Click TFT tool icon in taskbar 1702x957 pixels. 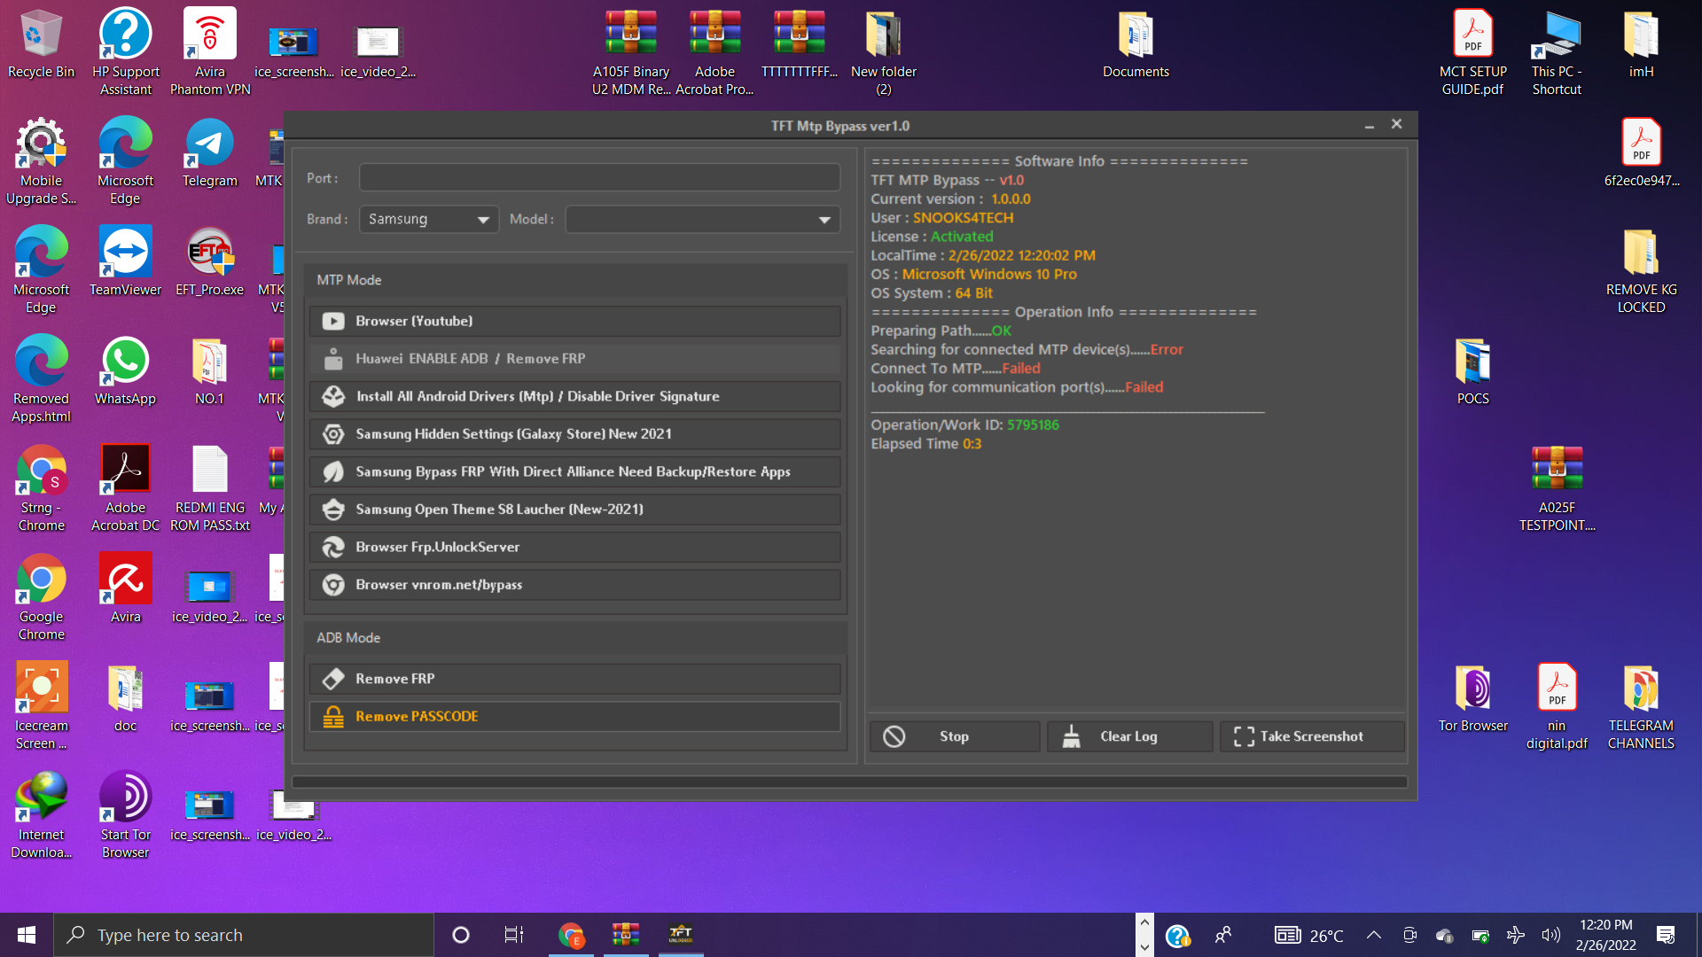(x=681, y=934)
